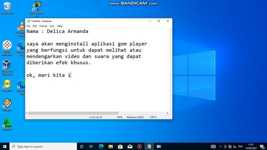Open the touch keyboard from the tray
This screenshot has height=150, width=267.
pyautogui.click(x=213, y=146)
